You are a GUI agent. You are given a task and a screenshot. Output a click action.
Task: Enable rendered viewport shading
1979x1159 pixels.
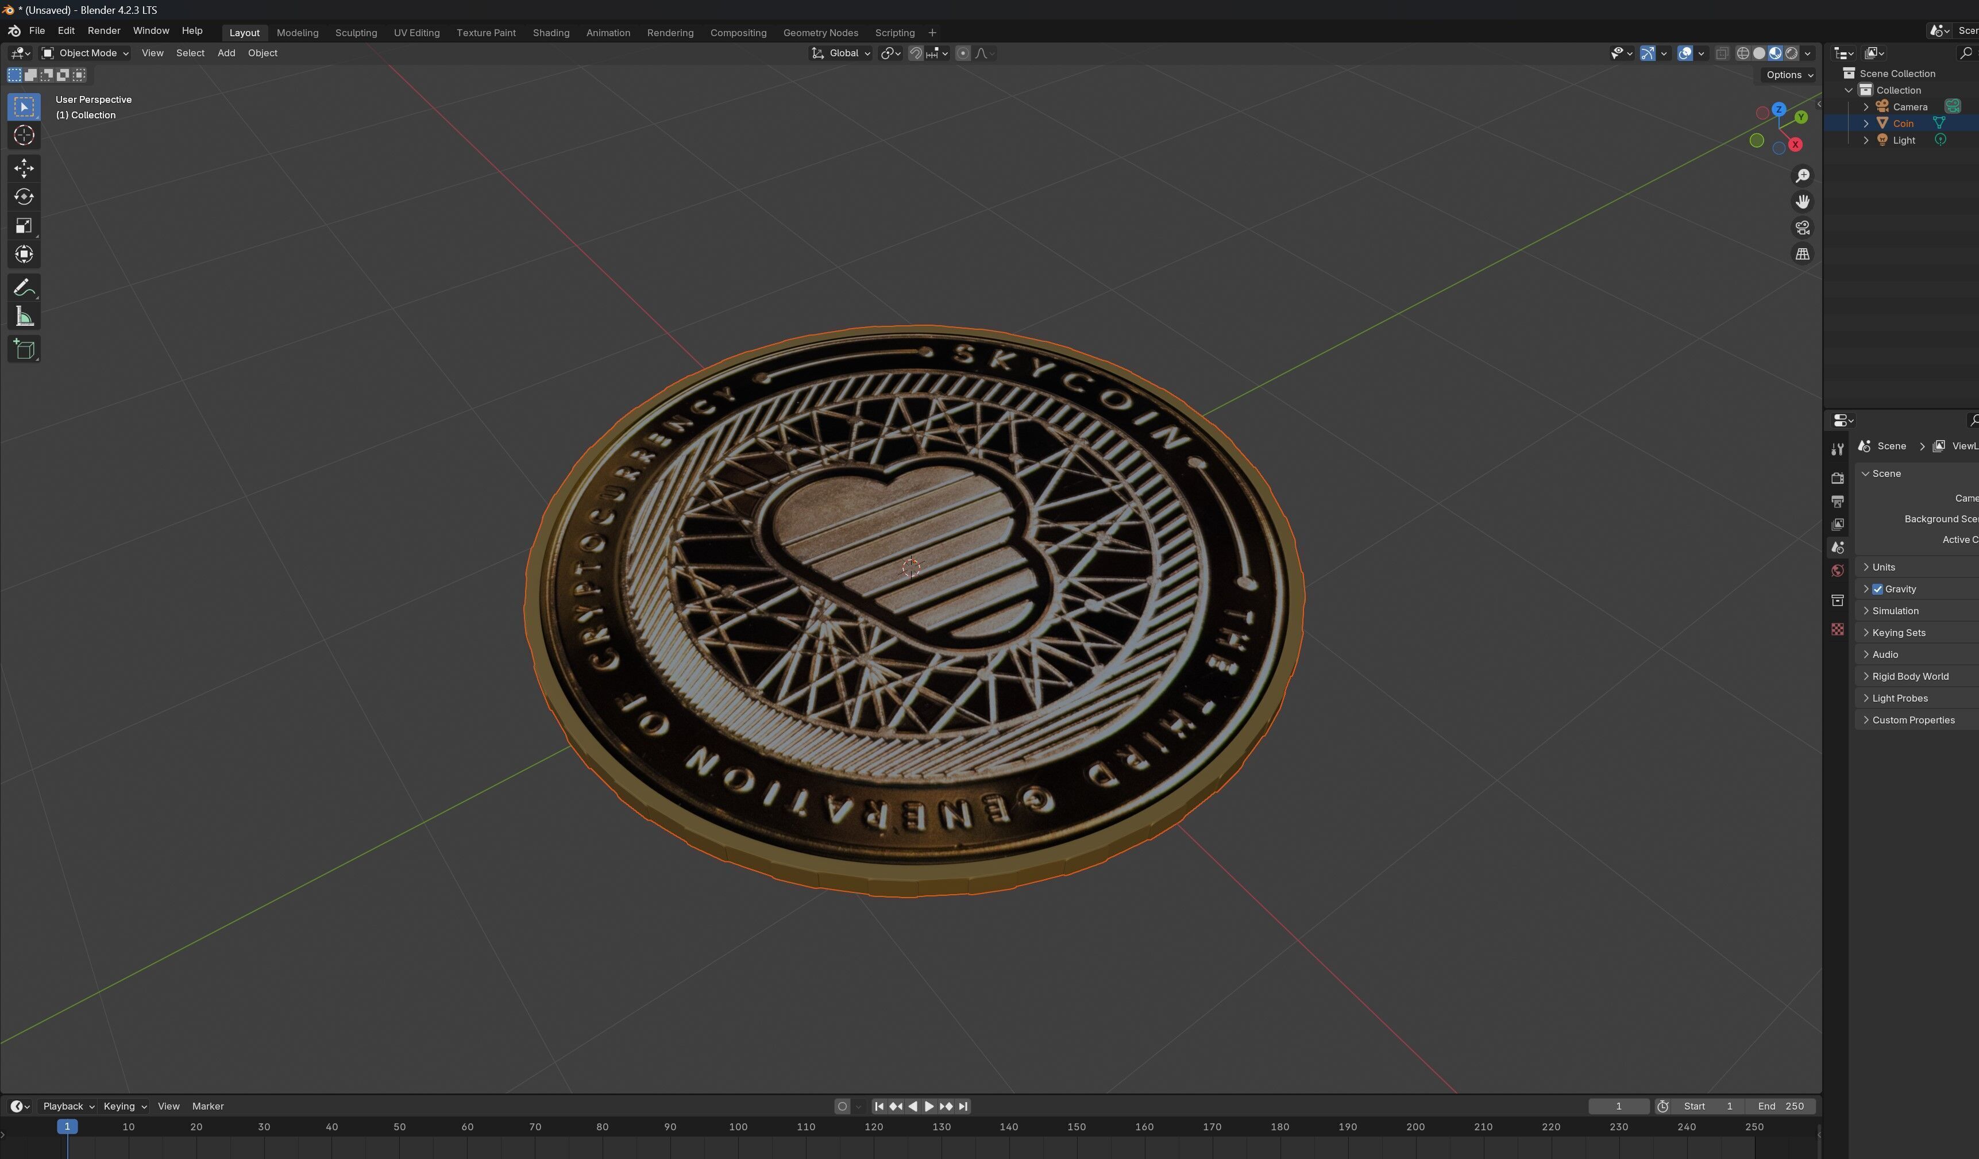coord(1791,53)
